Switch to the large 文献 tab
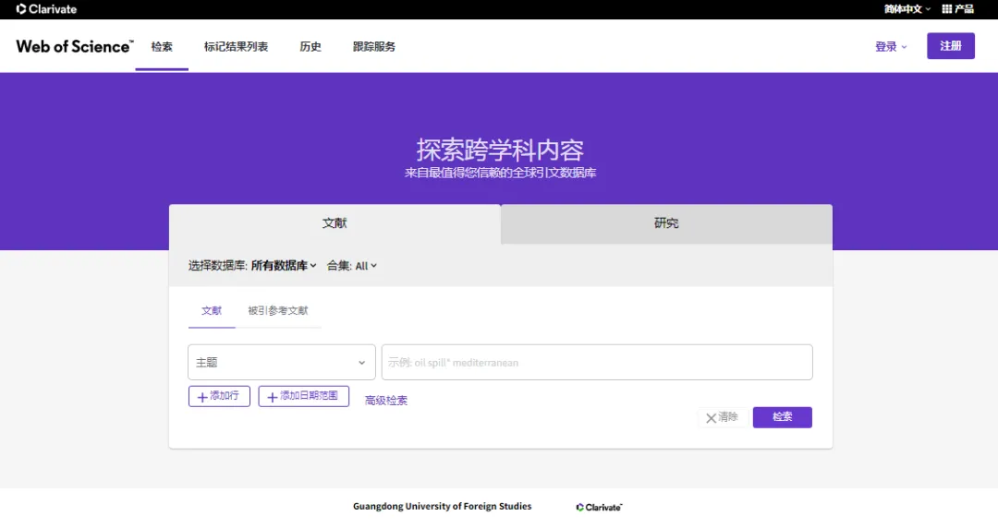 [335, 223]
